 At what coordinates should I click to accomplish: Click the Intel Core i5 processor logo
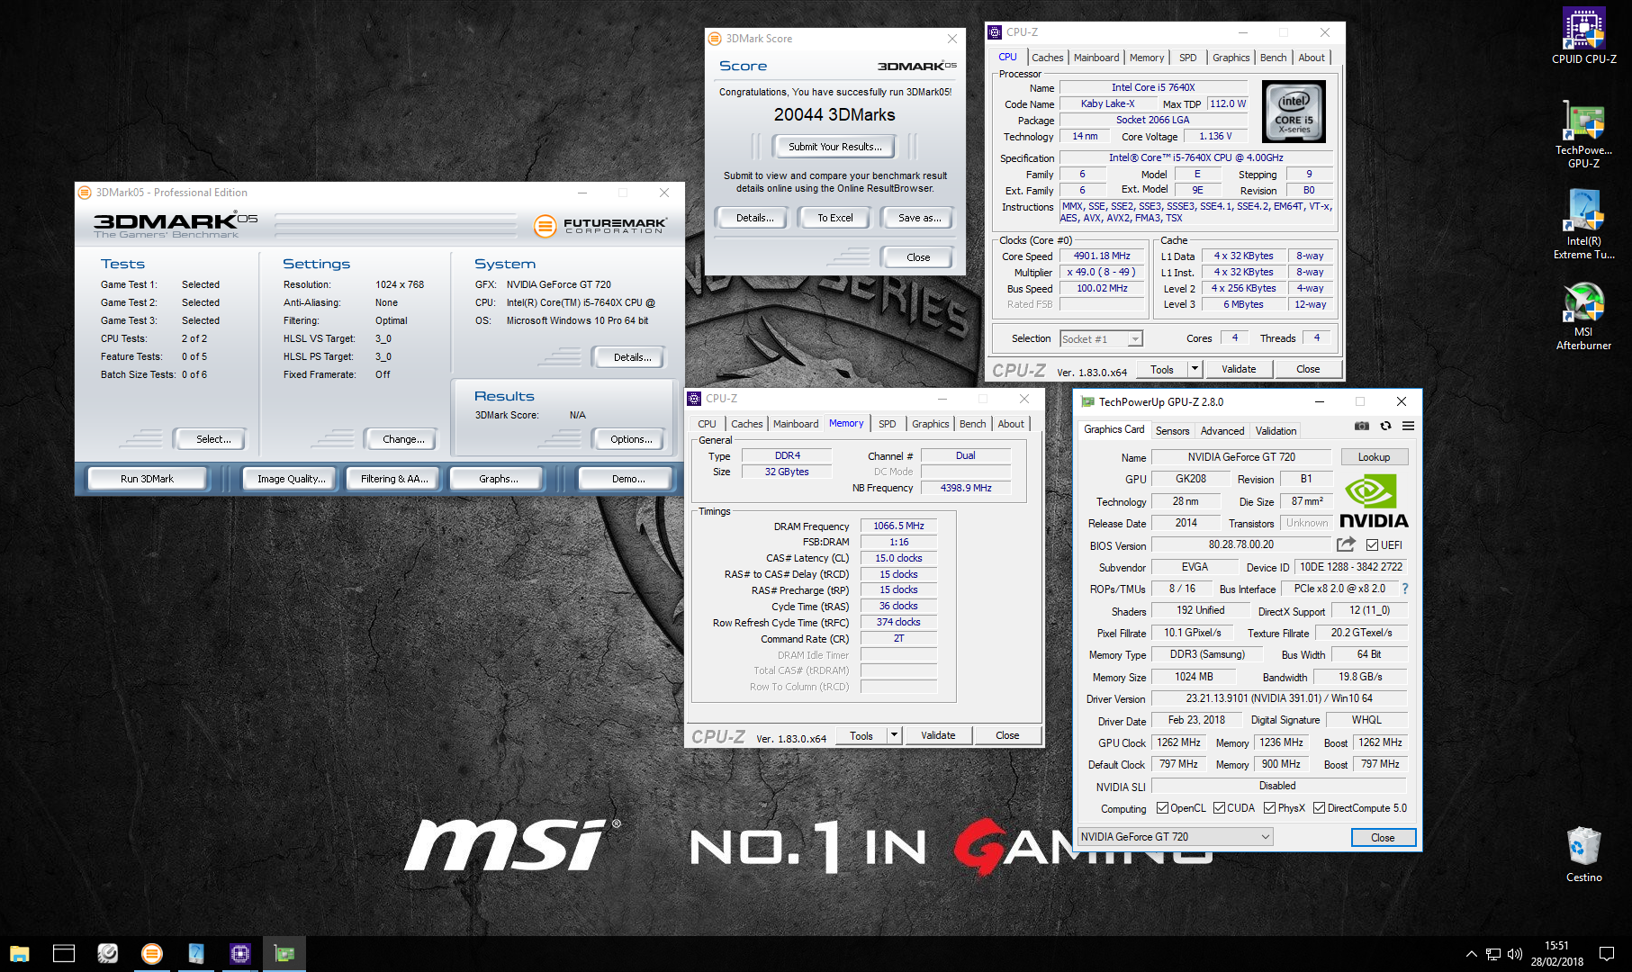click(1294, 112)
